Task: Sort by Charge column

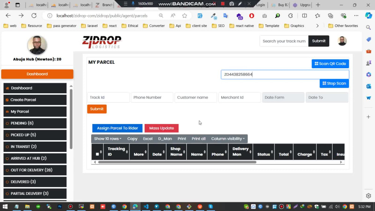Action: [x=304, y=151]
